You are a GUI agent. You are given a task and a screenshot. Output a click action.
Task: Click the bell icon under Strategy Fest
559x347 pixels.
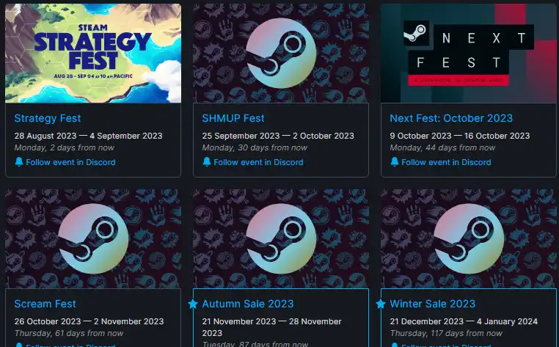[19, 162]
